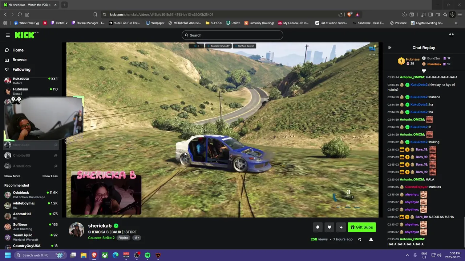Open the TwitchTV bookmark
Screen dimensions: 465x261
(59, 23)
